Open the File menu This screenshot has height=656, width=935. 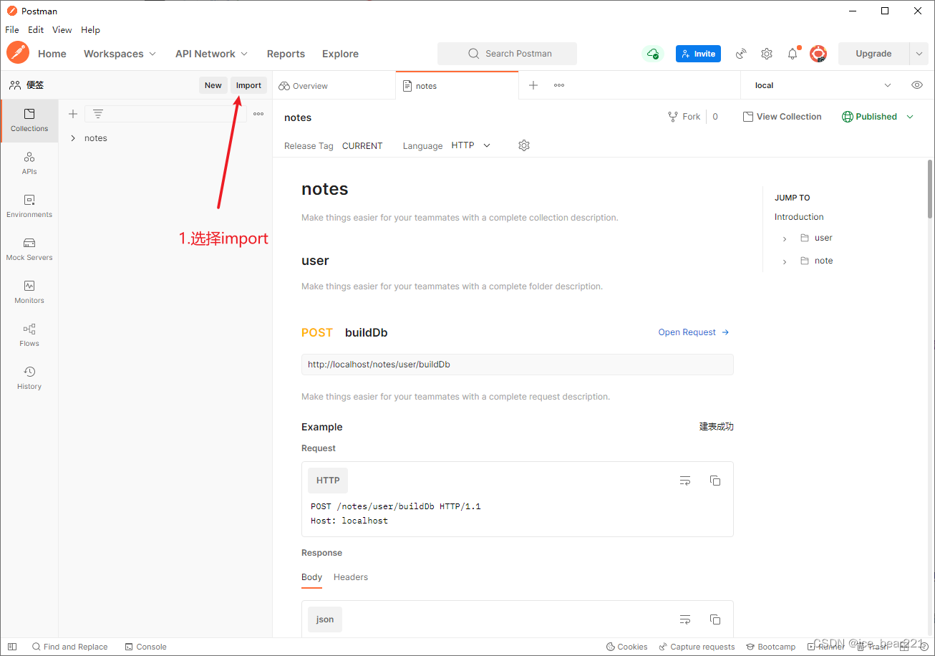12,30
